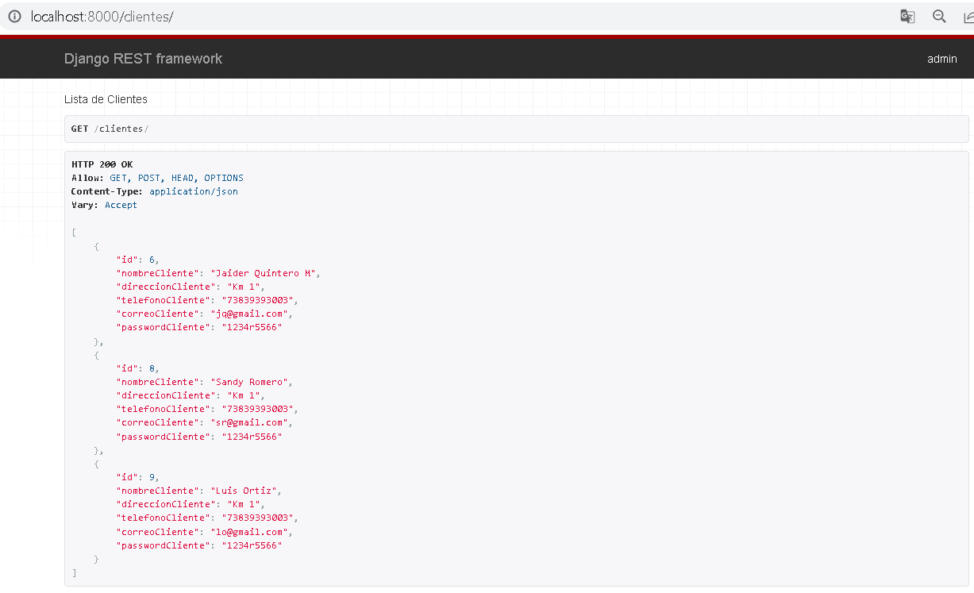Click the "sr@gmail.com" email value
This screenshot has width=974, height=593.
pyautogui.click(x=250, y=422)
